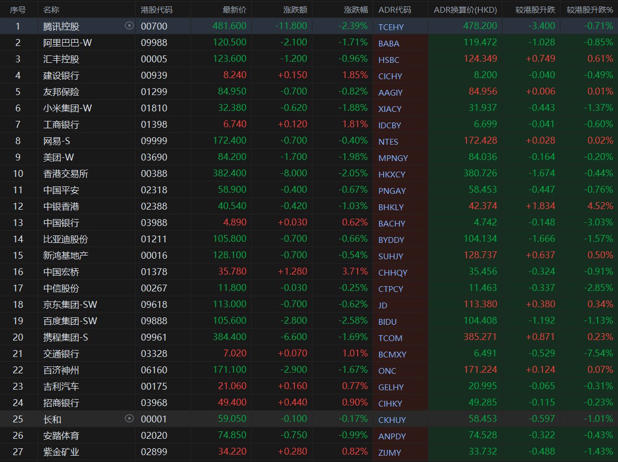Sort by 涨跌幅 column header
Screen dimensions: 618x462
[356, 10]
